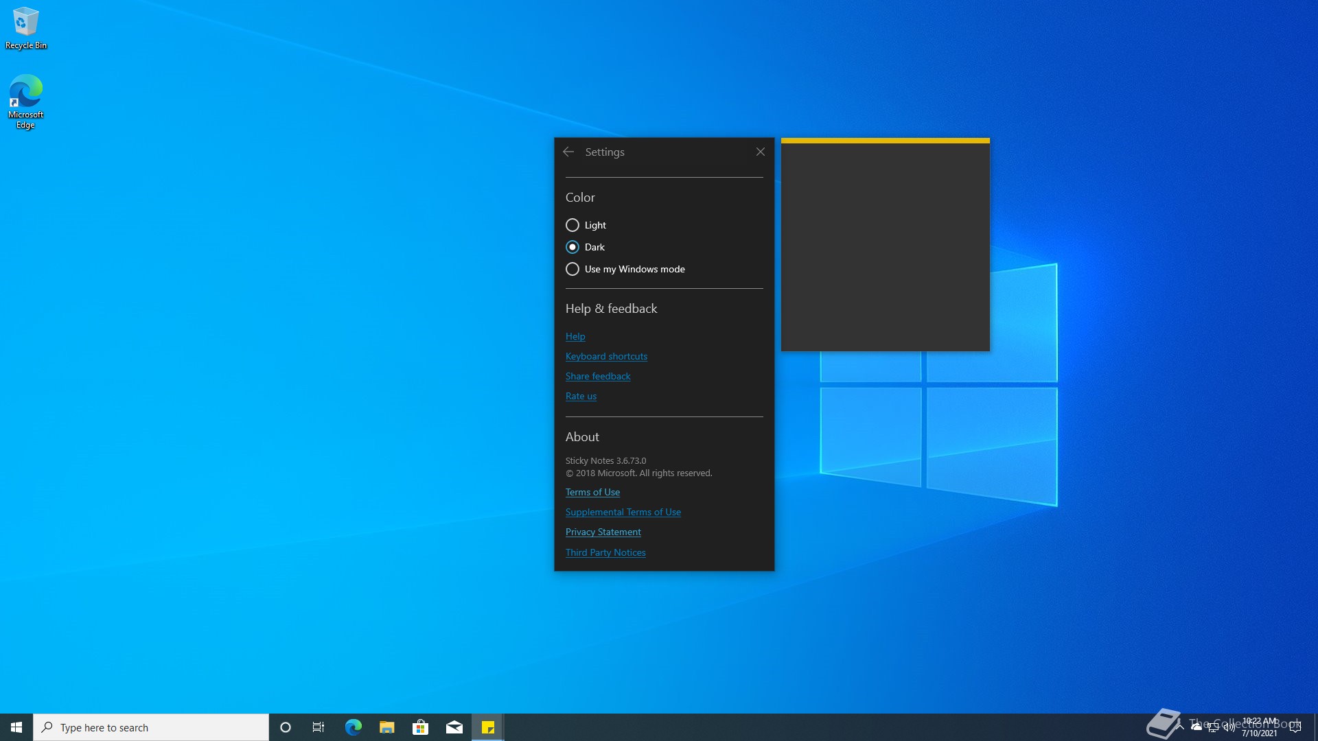This screenshot has width=1318, height=741.
Task: Open the Third Party Notices link
Action: tap(605, 552)
